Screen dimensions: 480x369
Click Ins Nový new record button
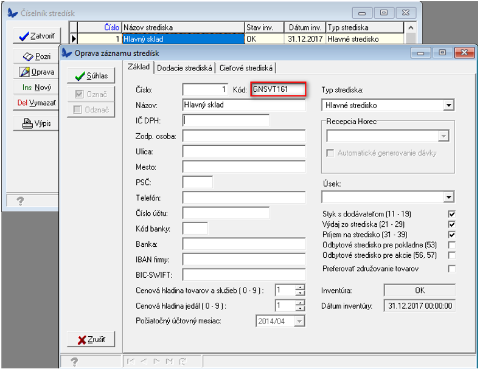click(x=37, y=88)
